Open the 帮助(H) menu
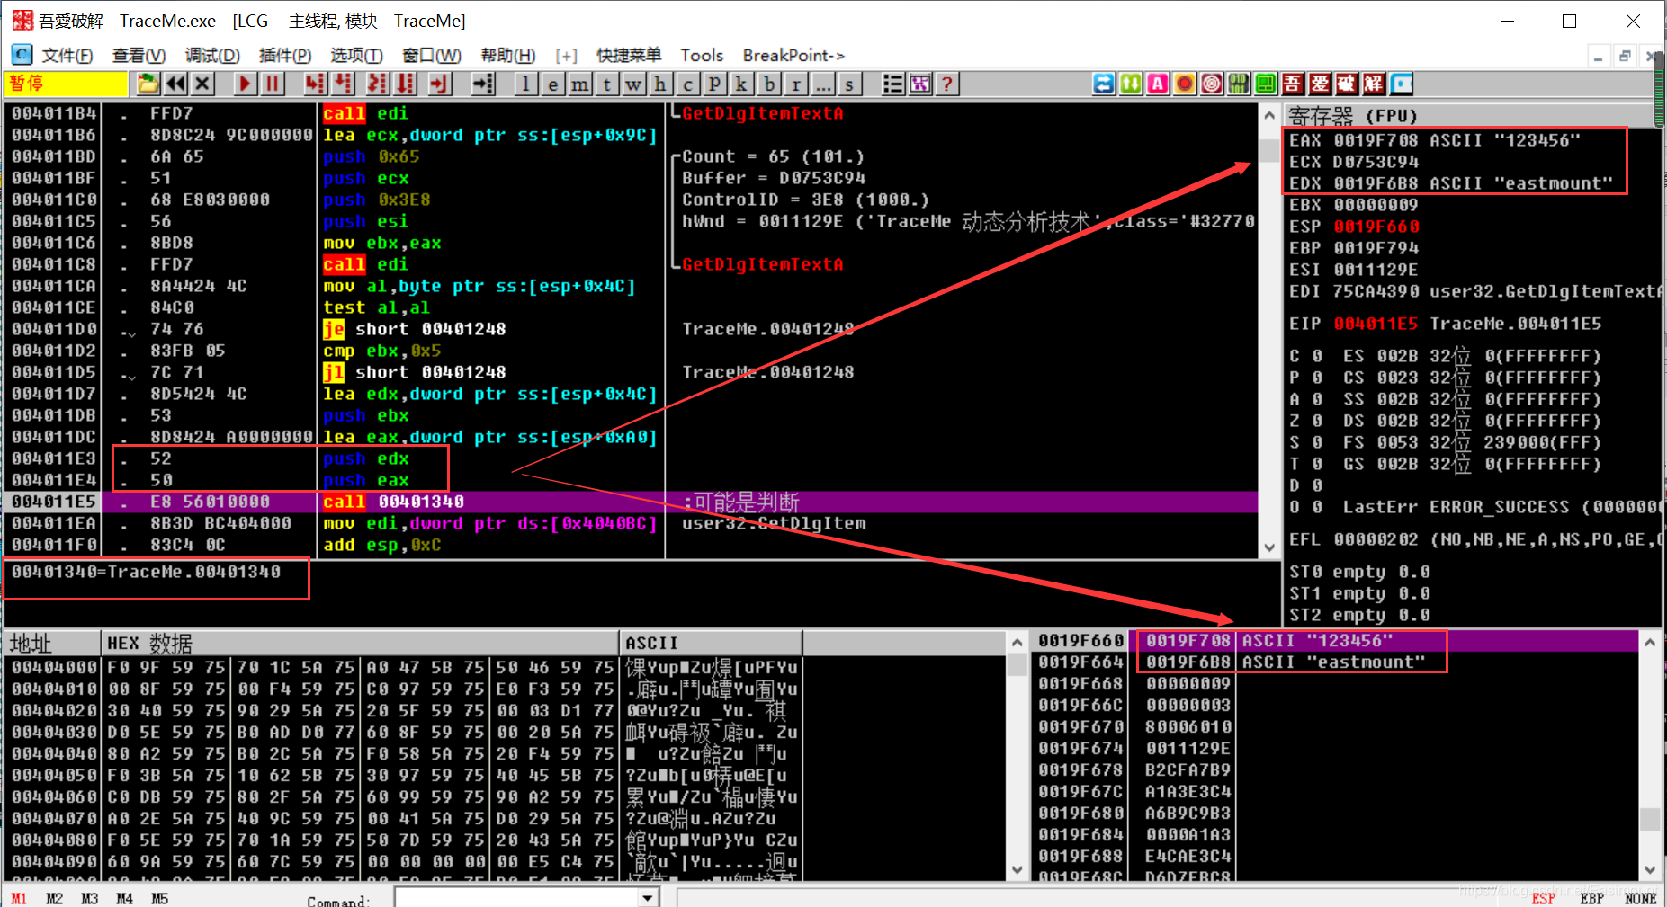 point(507,56)
